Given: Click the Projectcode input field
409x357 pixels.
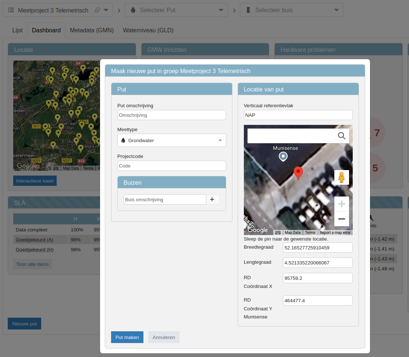Looking at the screenshot, I should click(x=171, y=166).
